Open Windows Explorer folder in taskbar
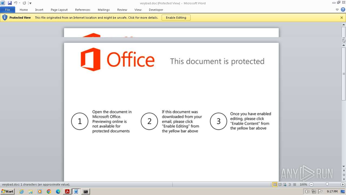Viewport: 346px width, 195px height. (31, 191)
